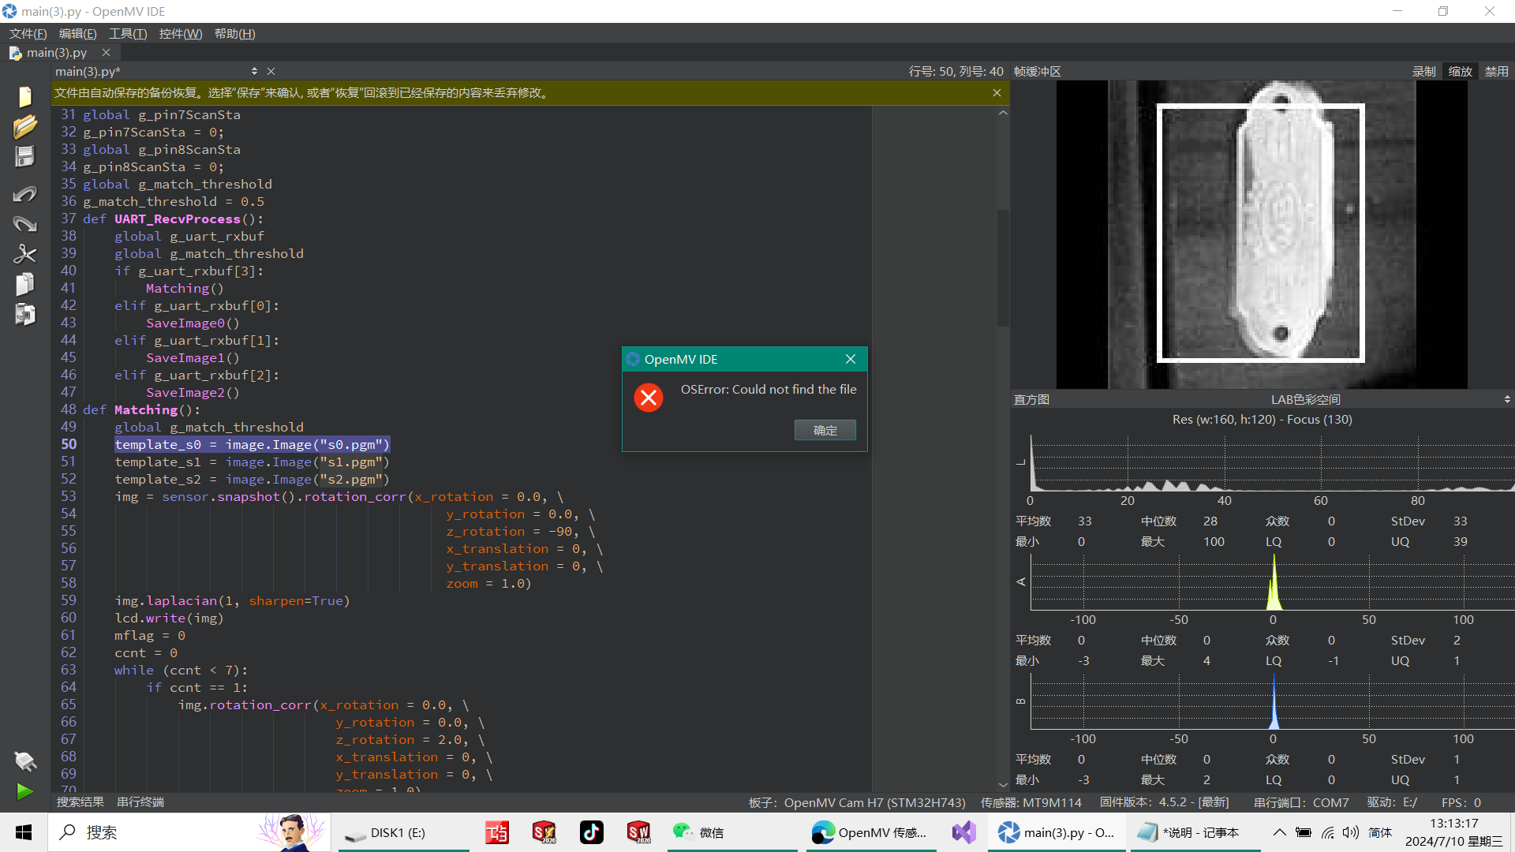Open the 串行终端 serial terminal panel
Image resolution: width=1515 pixels, height=852 pixels.
[x=140, y=802]
